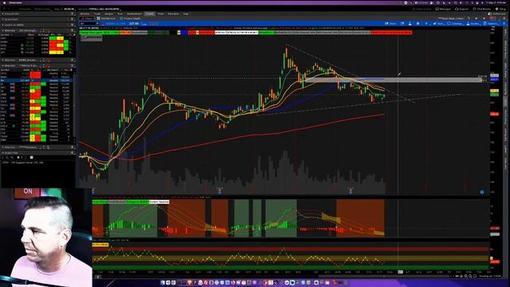Collapse the Scratch Pad gadget
The width and height of the screenshot is (510, 287).
coord(3,152)
